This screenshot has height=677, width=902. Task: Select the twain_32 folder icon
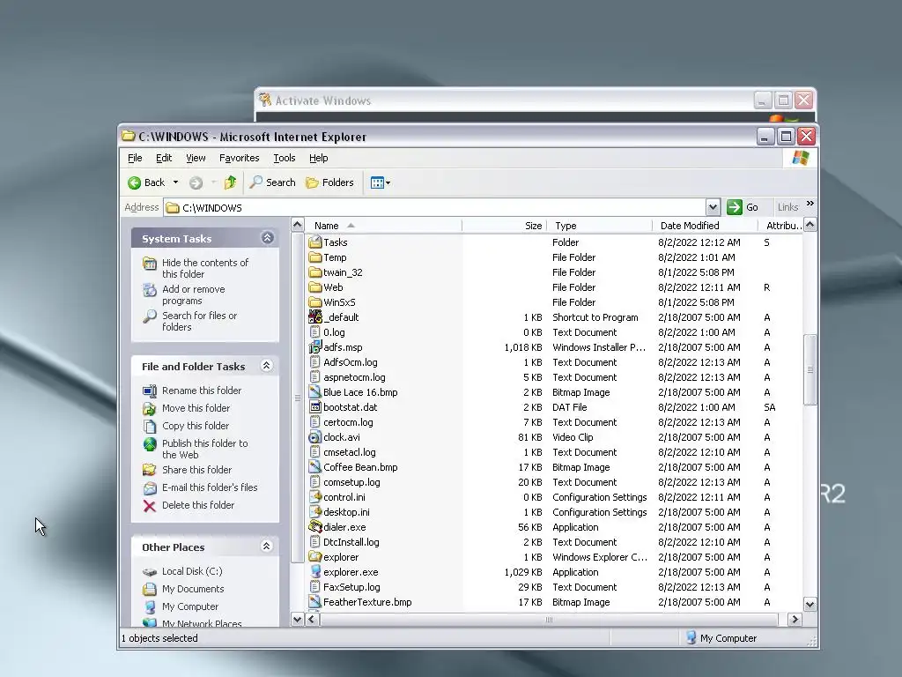(x=314, y=272)
